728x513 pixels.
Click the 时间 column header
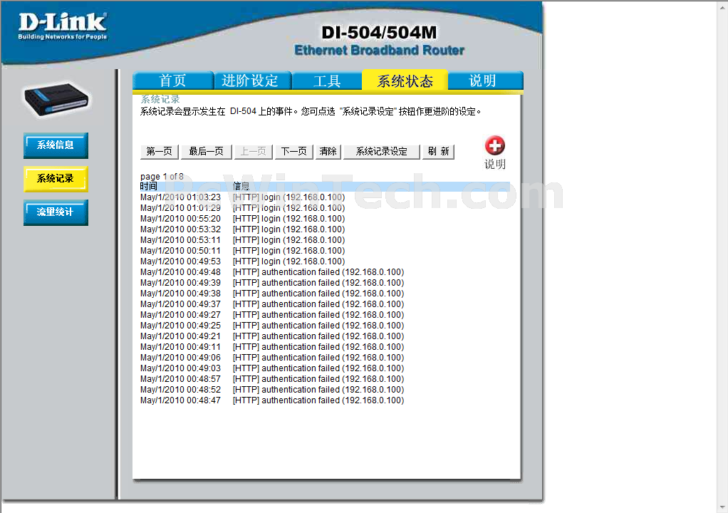[149, 187]
